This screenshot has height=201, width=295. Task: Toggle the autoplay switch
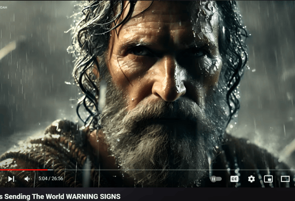216,179
